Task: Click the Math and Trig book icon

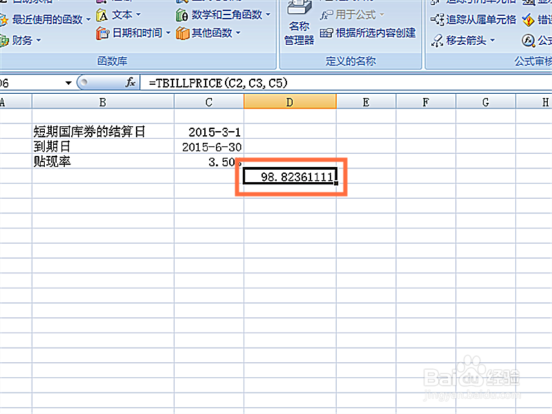Action: [182, 15]
